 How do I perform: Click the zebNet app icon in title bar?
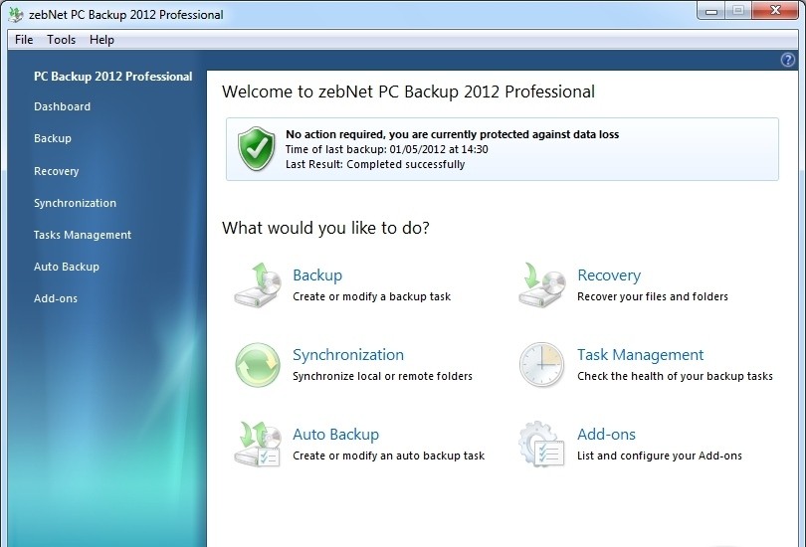(x=15, y=14)
